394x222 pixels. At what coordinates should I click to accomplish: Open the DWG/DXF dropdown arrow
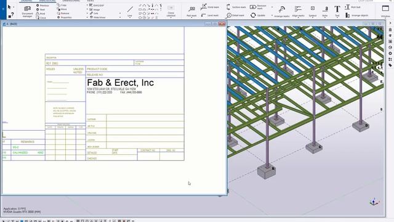click(87, 6)
